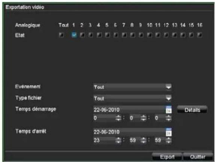215x162 pixels.
Task: Open calendar for Temps d'arrêt date
Action: pos(168,132)
